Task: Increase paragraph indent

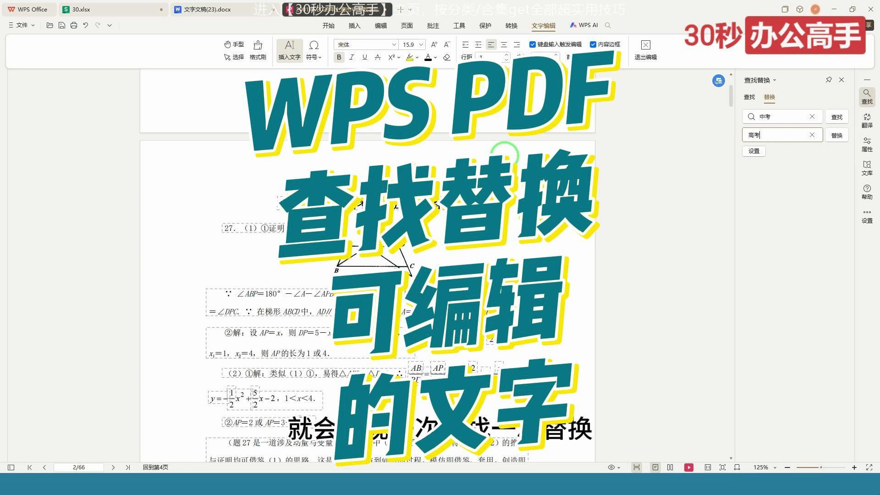Action: (478, 44)
